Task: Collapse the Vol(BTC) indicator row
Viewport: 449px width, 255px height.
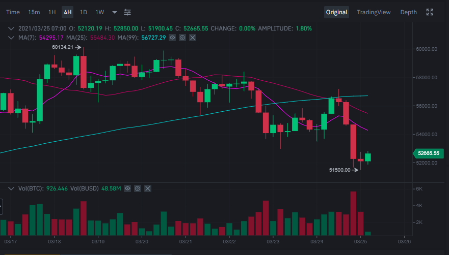Action: 11,188
